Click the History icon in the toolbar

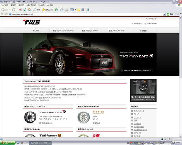[56, 10]
